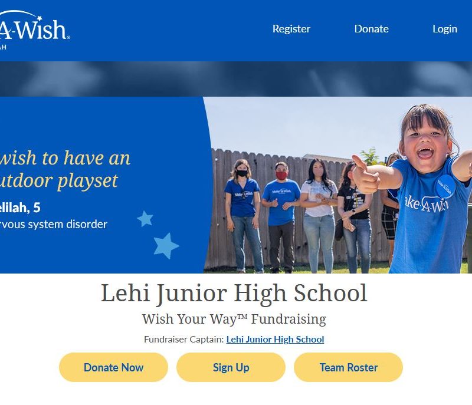The height and width of the screenshot is (405, 472).
Task: Click the 'Wish Your Way Fundraising' subtitle
Action: (x=234, y=319)
